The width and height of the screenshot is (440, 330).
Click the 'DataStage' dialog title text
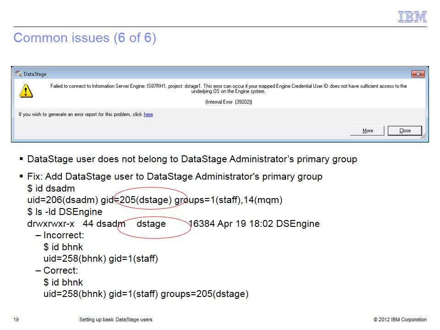point(35,74)
